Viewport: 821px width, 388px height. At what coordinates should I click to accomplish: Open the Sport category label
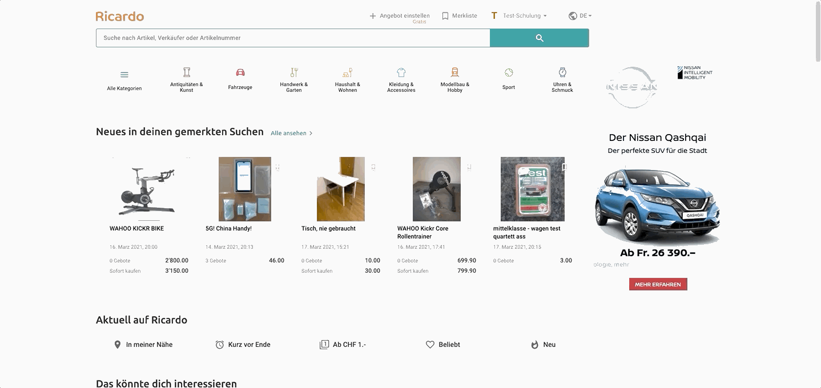tap(509, 87)
